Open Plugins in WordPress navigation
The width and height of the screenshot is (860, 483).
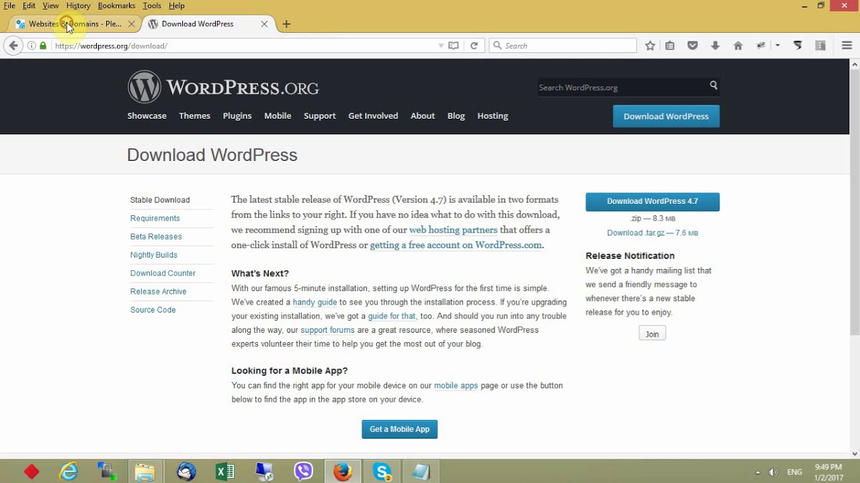click(237, 115)
